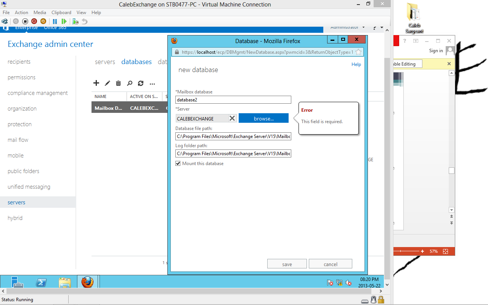The height and width of the screenshot is (305, 488).
Task: Click the Database file path field
Action: (233, 136)
